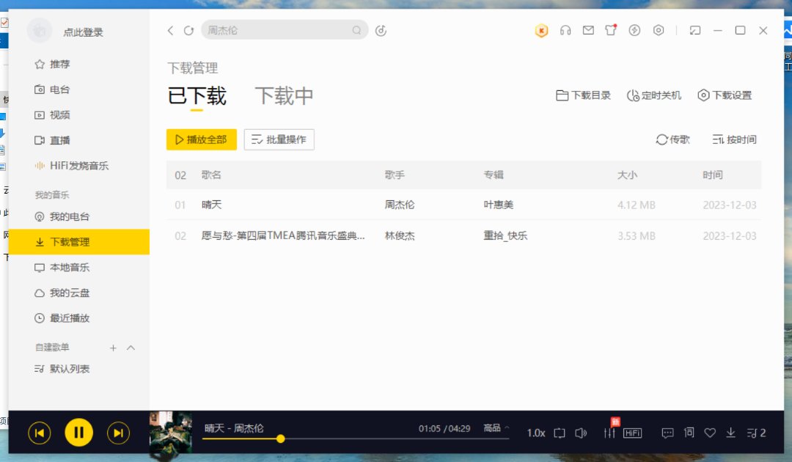Click the 批量操作 button

(x=279, y=139)
